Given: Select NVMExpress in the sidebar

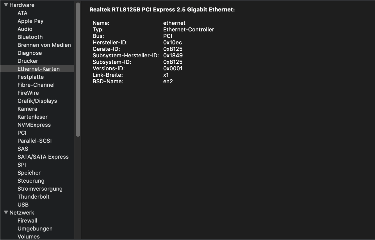Looking at the screenshot, I should pyautogui.click(x=34, y=125).
